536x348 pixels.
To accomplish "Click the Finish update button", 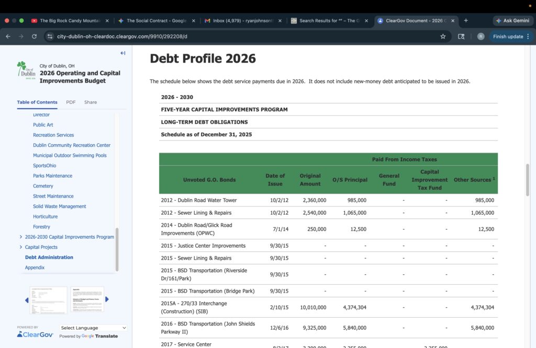I will pos(507,37).
